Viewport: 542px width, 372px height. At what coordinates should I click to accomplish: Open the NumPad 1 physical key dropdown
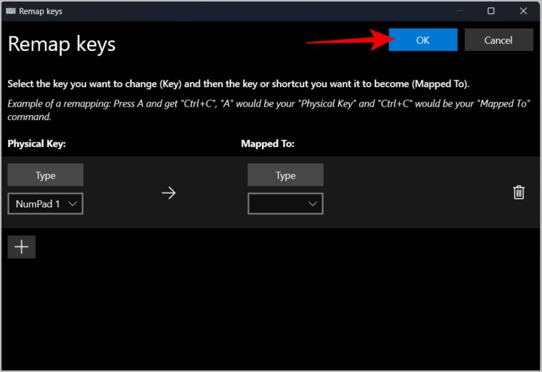tap(46, 204)
